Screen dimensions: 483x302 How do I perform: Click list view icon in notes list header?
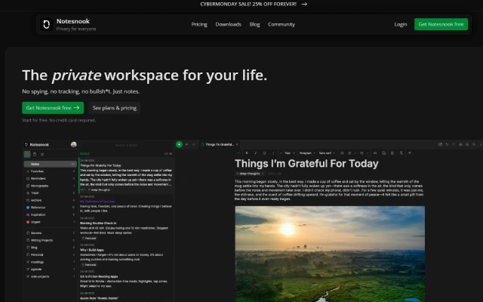point(171,153)
